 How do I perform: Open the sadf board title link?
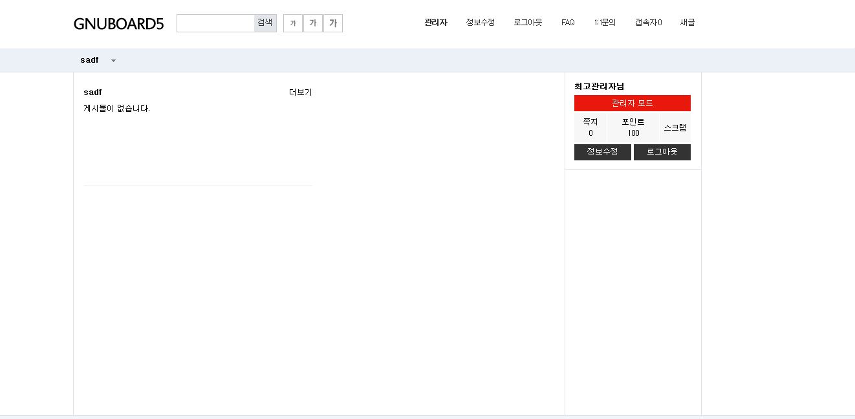pyautogui.click(x=92, y=92)
